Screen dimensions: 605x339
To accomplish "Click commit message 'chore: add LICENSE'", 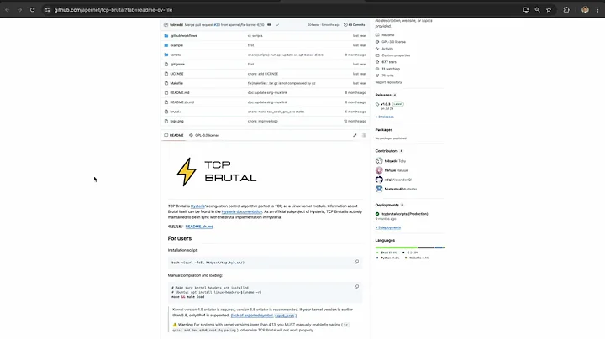I will pyautogui.click(x=263, y=74).
